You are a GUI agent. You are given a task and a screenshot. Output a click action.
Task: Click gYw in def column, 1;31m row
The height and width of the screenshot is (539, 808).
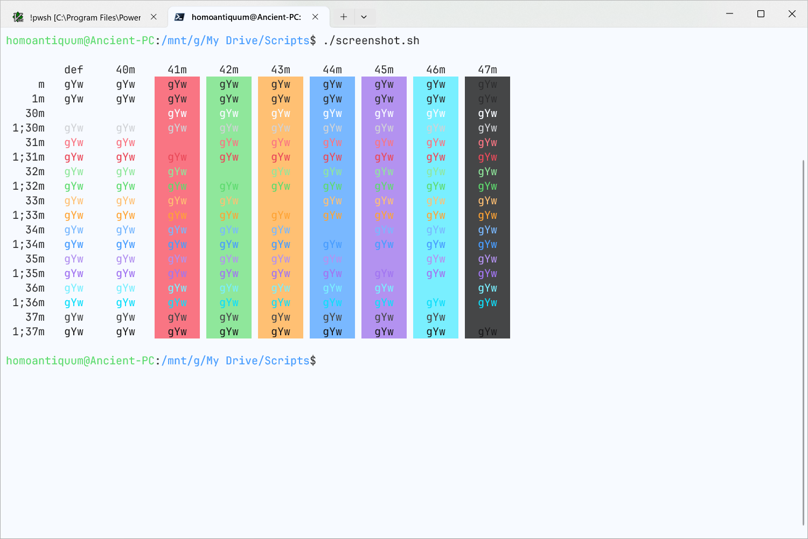tap(74, 158)
